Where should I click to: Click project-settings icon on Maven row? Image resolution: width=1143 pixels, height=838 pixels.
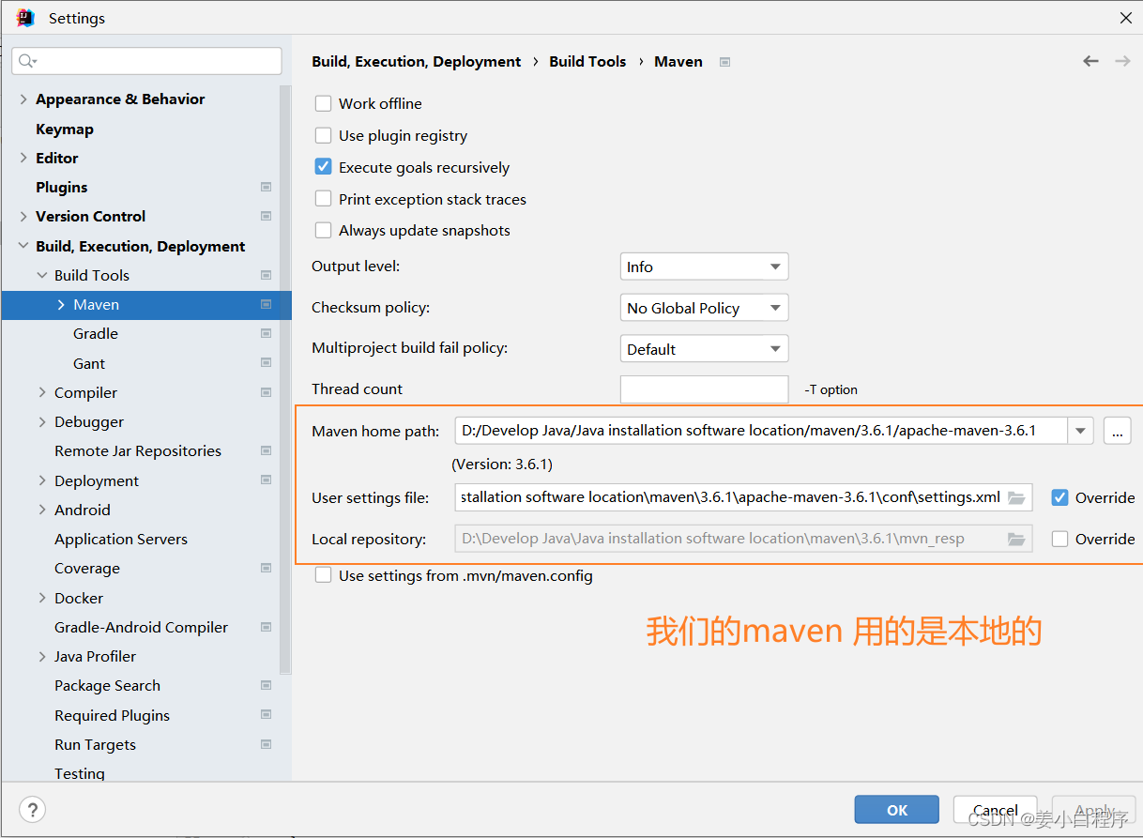tap(267, 304)
